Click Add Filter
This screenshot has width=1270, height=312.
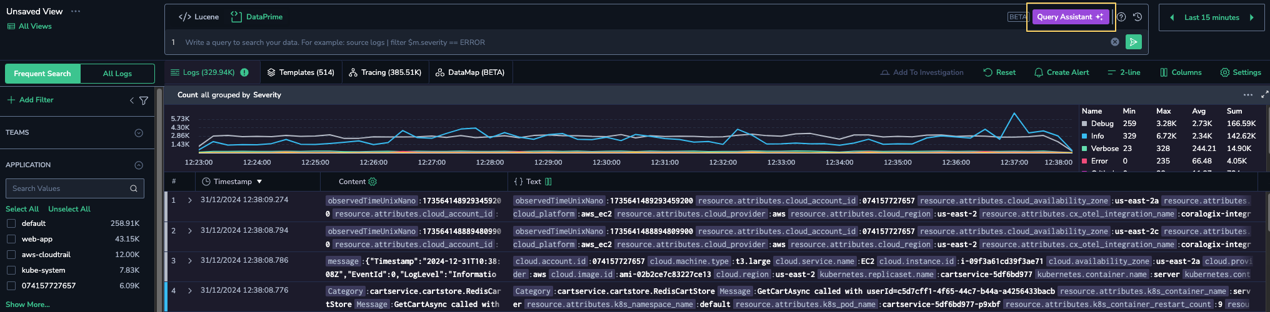click(x=30, y=100)
